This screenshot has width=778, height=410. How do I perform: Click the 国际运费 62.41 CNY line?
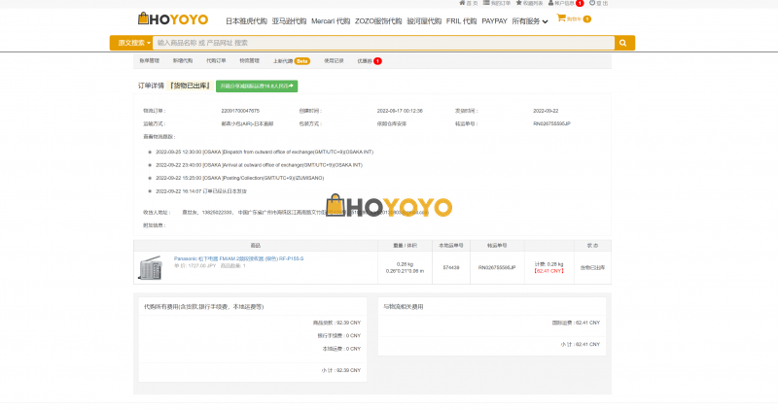pos(576,323)
